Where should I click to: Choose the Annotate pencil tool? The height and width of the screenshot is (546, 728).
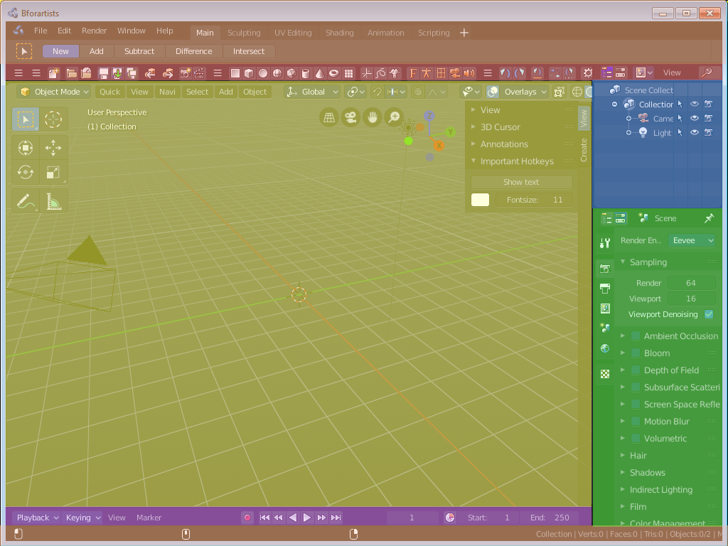(x=26, y=201)
